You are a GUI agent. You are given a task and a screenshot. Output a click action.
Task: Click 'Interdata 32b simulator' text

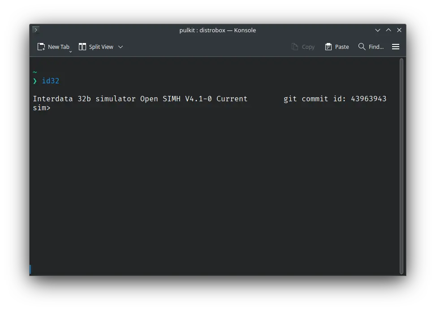(x=84, y=99)
